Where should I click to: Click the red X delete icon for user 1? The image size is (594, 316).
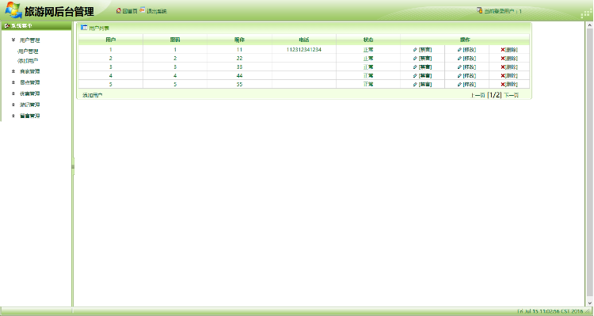(503, 50)
